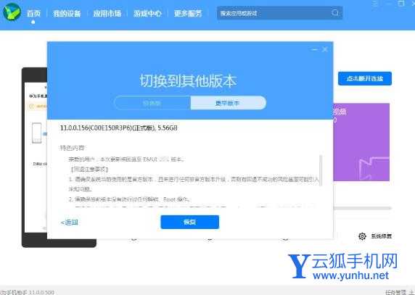The width and height of the screenshot is (415, 295).
Task: Select the tab beside 更早版本
Action: [x=152, y=103]
